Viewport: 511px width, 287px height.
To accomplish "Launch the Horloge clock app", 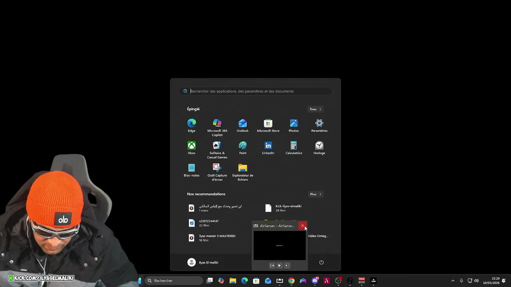I will (x=319, y=148).
